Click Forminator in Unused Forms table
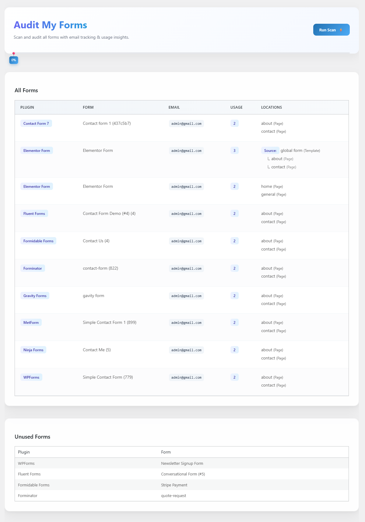The width and height of the screenshot is (365, 522). (x=27, y=496)
